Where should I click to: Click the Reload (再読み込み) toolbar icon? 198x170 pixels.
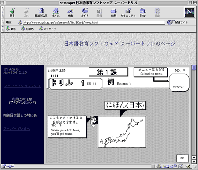click(x=41, y=13)
